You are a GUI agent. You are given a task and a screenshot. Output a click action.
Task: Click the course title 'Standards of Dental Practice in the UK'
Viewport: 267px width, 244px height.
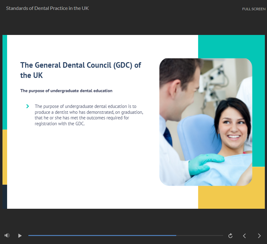pyautogui.click(x=47, y=8)
